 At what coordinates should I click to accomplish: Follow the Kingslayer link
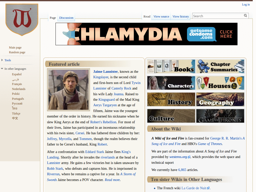101,77
